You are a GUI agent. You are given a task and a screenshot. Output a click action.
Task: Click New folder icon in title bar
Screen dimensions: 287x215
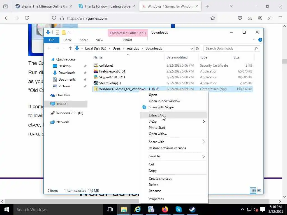[64, 32]
